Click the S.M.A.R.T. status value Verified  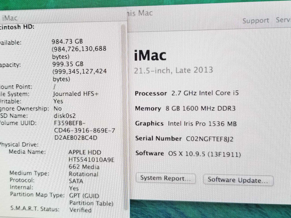(x=80, y=210)
